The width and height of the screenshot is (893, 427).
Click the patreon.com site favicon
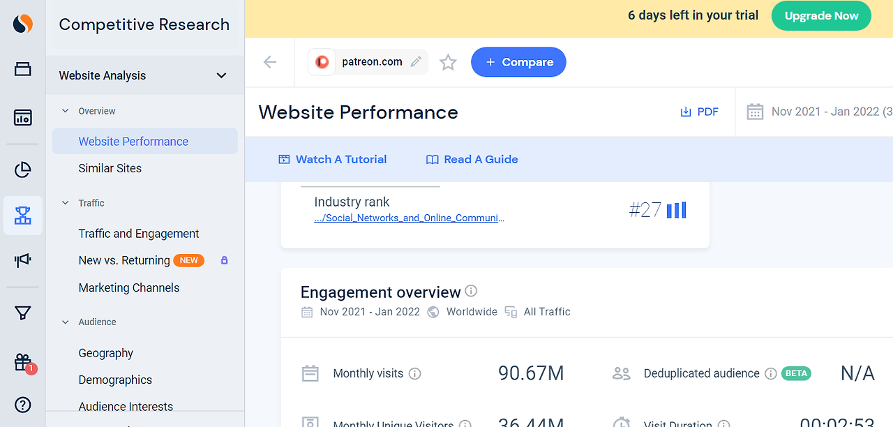coord(322,61)
